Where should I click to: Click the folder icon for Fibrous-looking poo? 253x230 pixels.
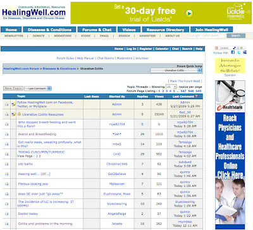point(7,184)
